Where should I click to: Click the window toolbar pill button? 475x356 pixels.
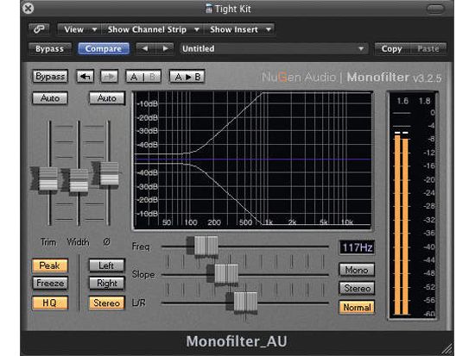435,9
